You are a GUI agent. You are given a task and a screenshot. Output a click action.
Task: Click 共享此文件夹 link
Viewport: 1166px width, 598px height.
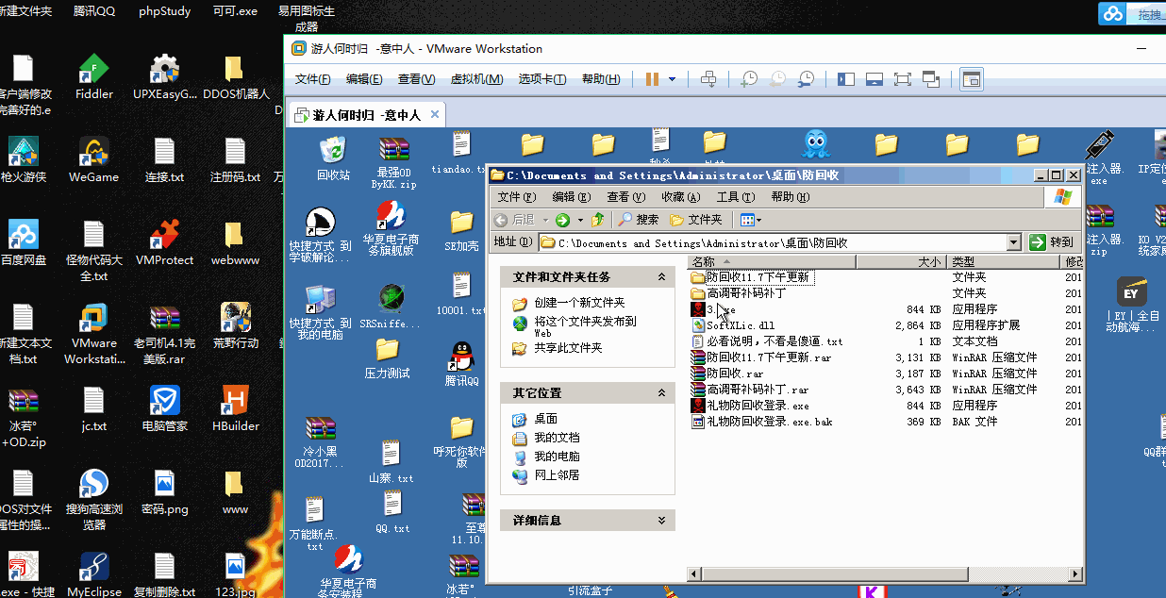(568, 348)
